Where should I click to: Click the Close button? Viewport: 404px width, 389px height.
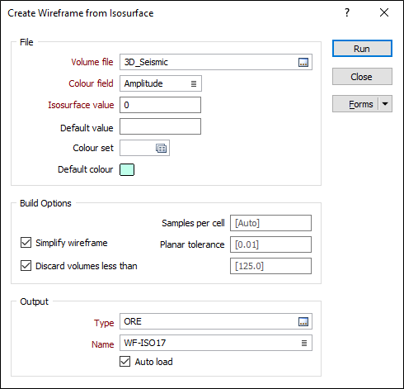click(362, 77)
